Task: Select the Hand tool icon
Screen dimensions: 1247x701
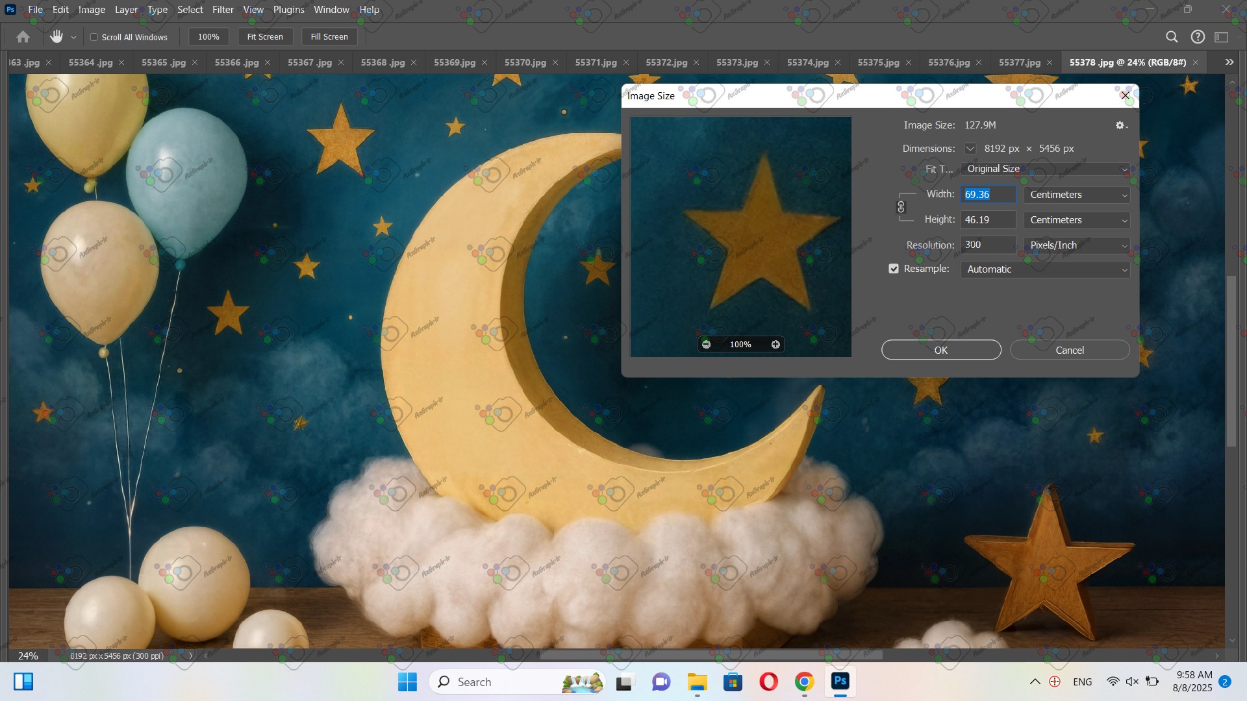Action: pos(57,37)
